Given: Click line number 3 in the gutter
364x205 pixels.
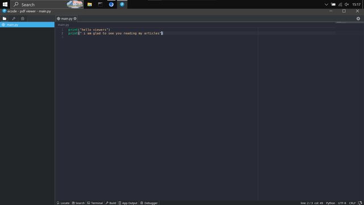Looking at the screenshot, I should (62, 37).
